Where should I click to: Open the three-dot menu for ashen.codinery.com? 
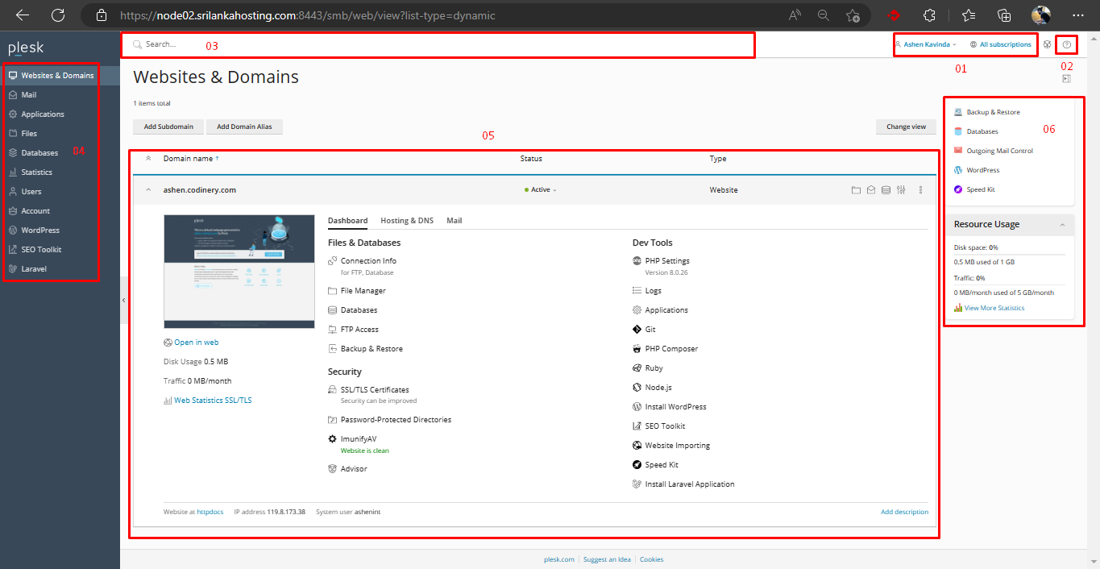[x=920, y=190]
